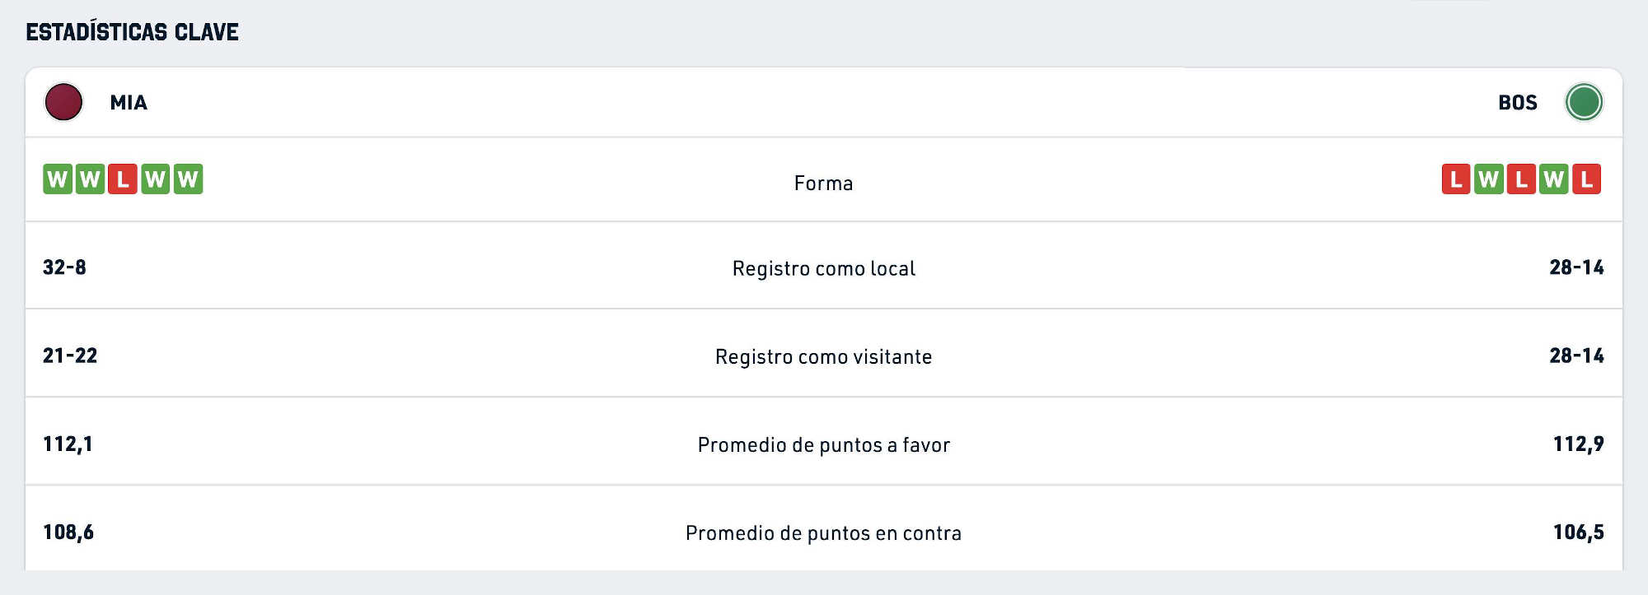The height and width of the screenshot is (595, 1648).
Task: Select the Forma row label
Action: [823, 184]
